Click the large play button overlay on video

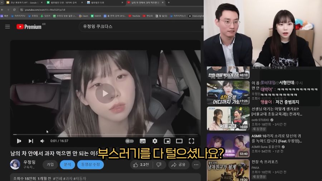coord(105,93)
